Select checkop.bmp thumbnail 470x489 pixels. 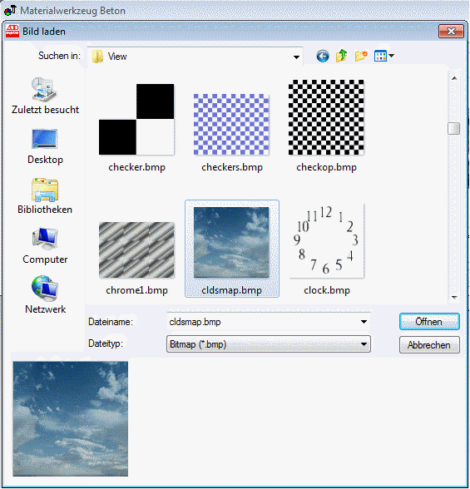tap(326, 117)
